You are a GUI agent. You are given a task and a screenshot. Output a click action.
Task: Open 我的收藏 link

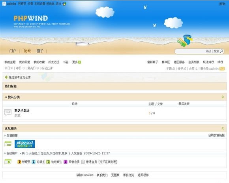39,62
